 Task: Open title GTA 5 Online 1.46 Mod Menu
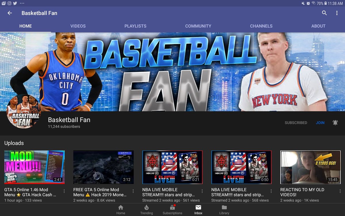30,192
